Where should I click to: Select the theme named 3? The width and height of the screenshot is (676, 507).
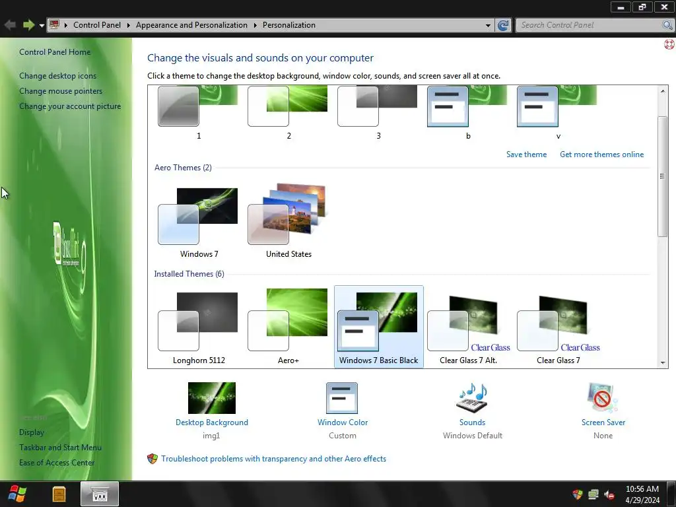pos(378,112)
